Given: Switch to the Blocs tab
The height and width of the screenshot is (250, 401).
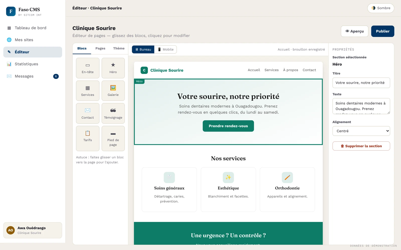Looking at the screenshot, I should pos(82,48).
